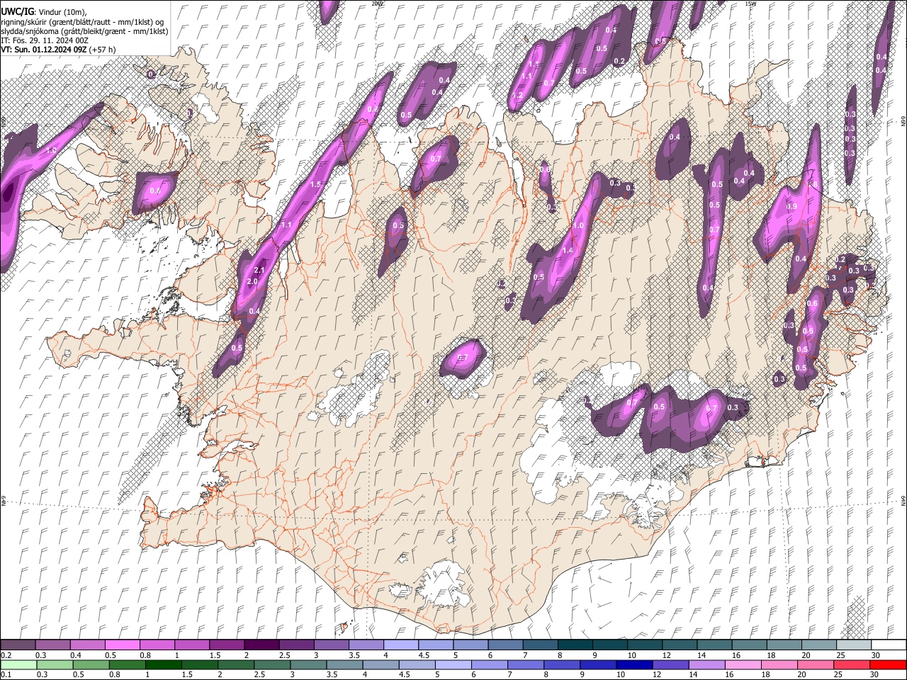The height and width of the screenshot is (680, 907).
Task: Click the light lavender upper-legend swatch above 4
Action: pyautogui.click(x=401, y=645)
